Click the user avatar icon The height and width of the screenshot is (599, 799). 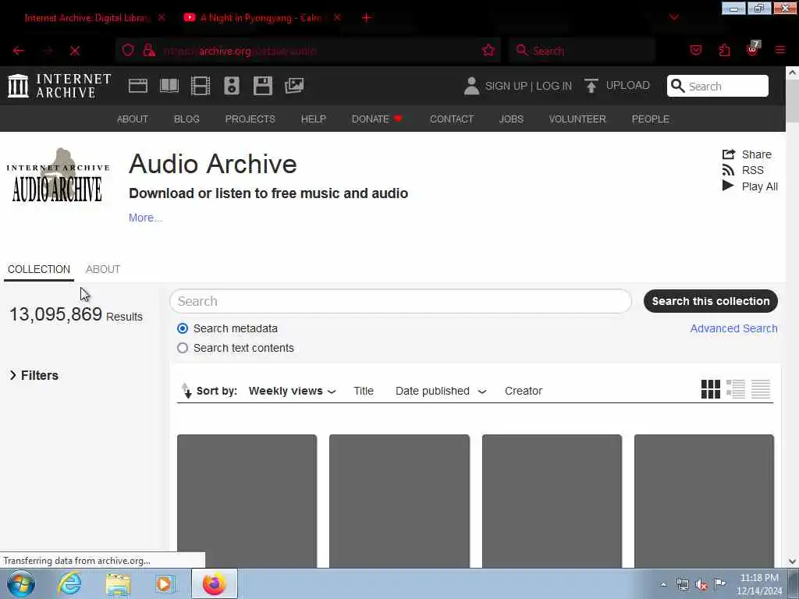pyautogui.click(x=471, y=86)
